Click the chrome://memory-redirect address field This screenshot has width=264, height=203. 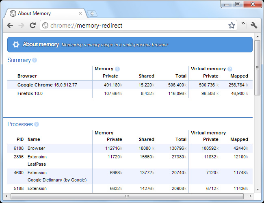(x=138, y=26)
